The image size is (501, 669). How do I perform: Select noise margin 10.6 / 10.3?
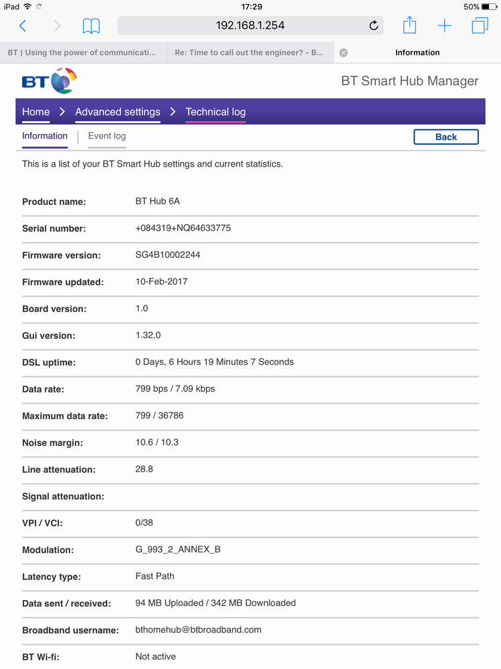pyautogui.click(x=157, y=443)
